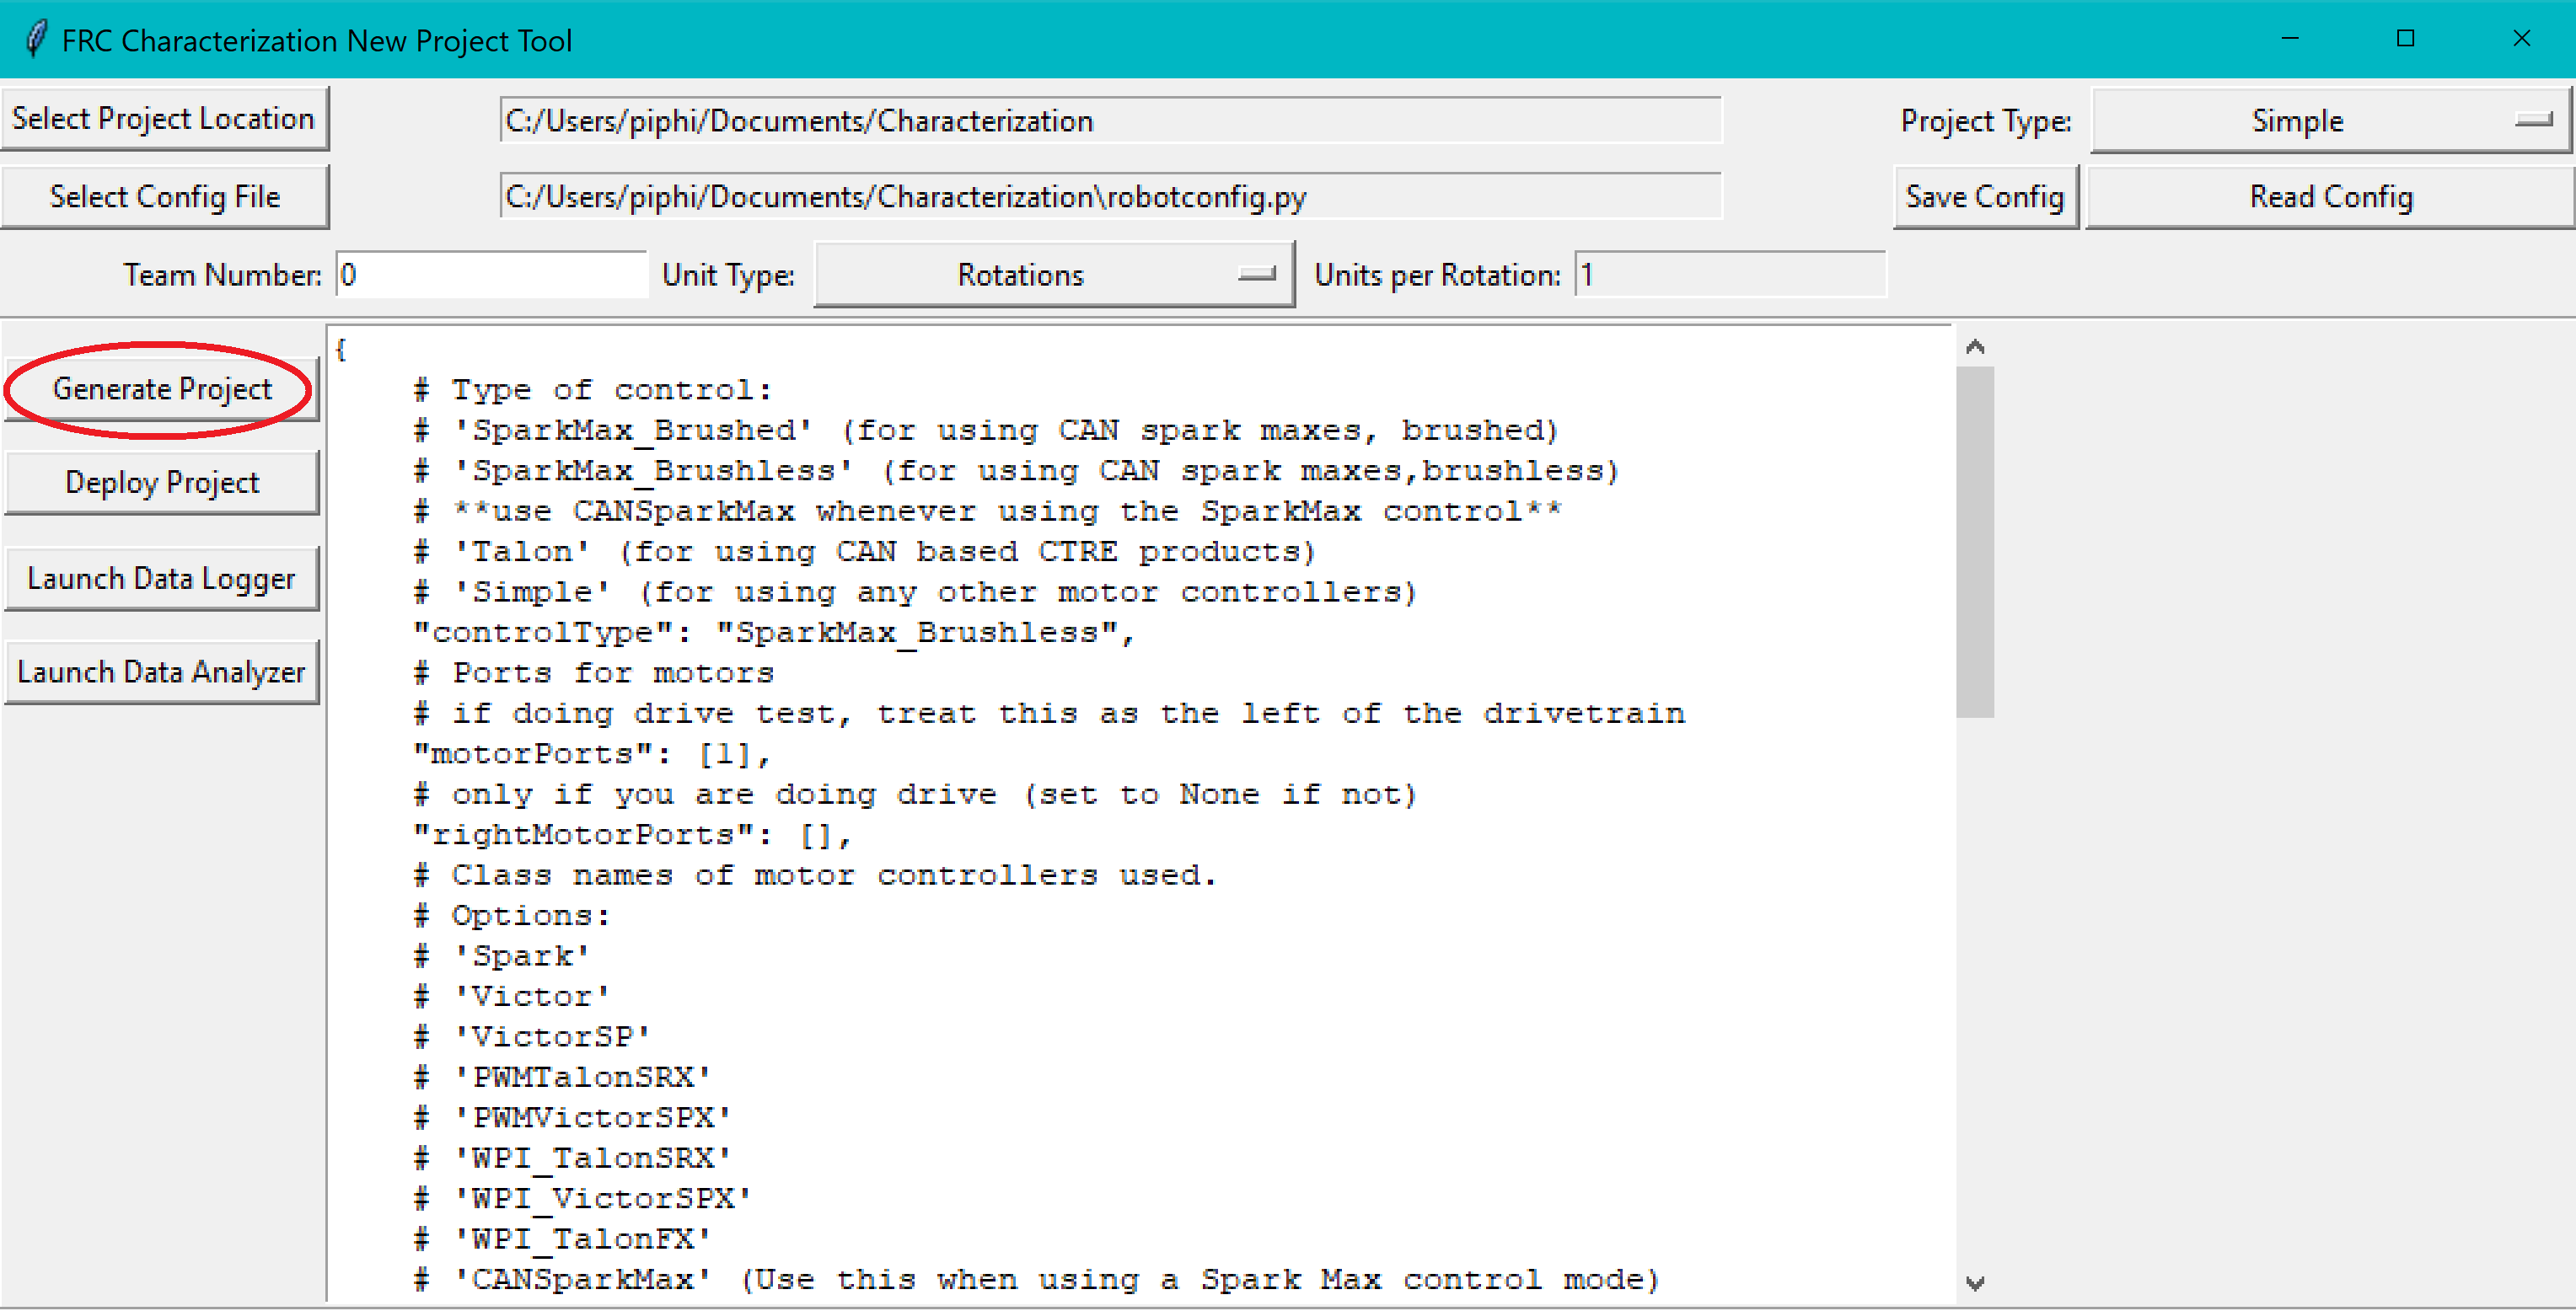Click the comment about 'Simple' for other motor controllers

915,592
